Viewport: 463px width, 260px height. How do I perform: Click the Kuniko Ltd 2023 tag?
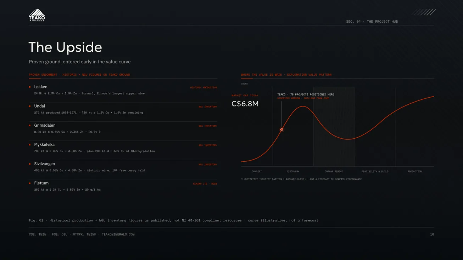(x=205, y=184)
